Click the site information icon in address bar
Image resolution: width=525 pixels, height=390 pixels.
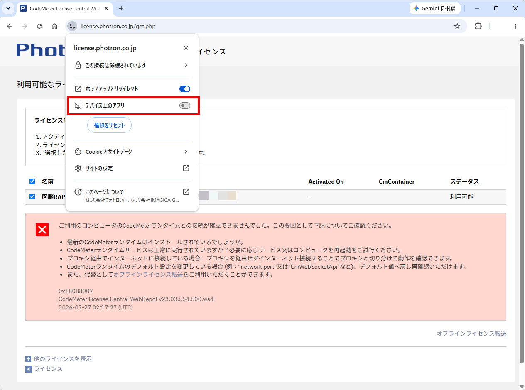[72, 26]
